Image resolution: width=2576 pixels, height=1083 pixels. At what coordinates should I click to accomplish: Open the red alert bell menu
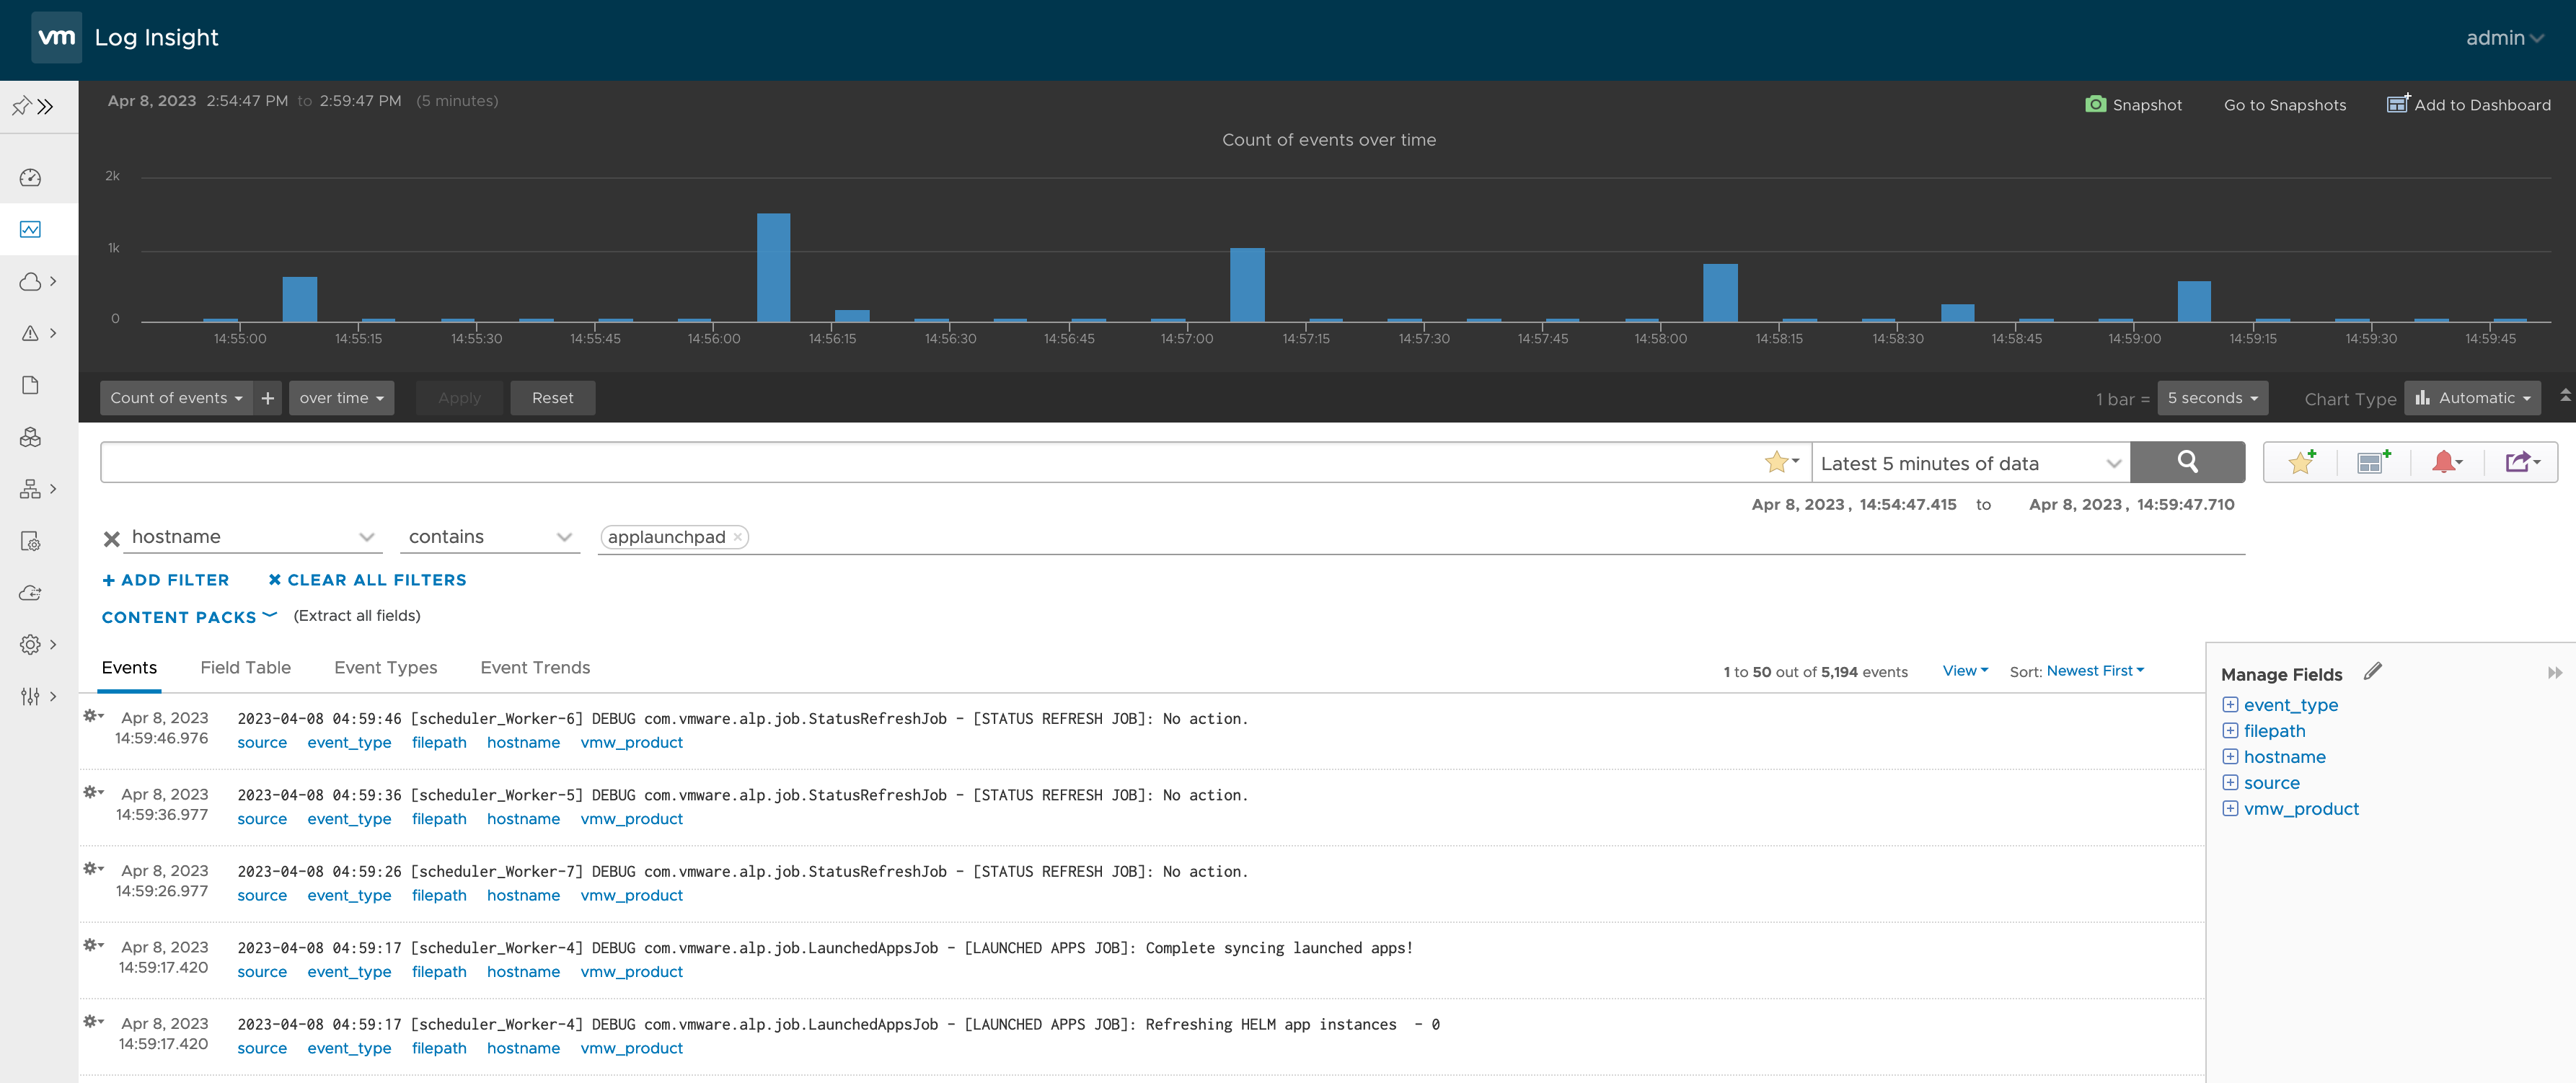[2446, 462]
